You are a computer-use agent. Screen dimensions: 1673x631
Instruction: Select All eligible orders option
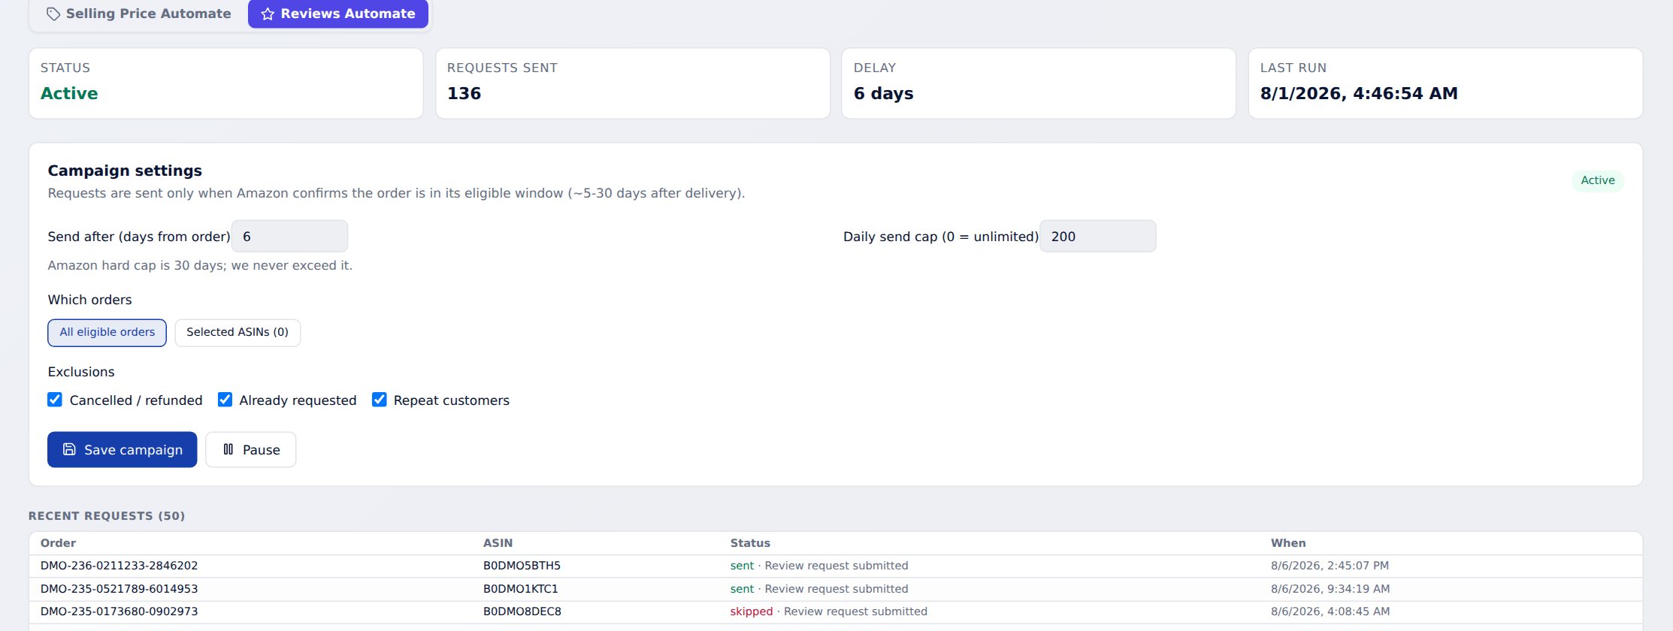tap(107, 333)
